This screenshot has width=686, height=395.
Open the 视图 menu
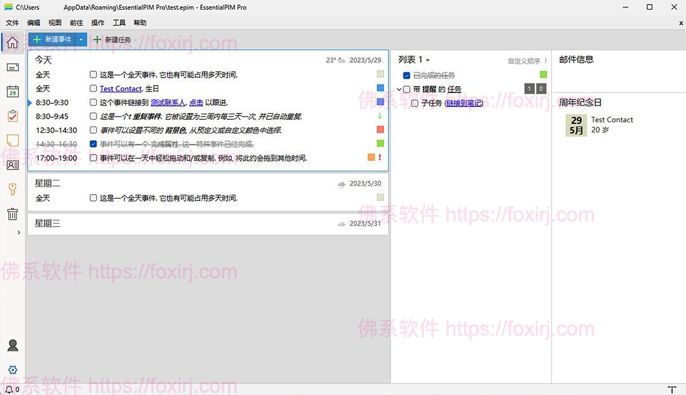[55, 22]
